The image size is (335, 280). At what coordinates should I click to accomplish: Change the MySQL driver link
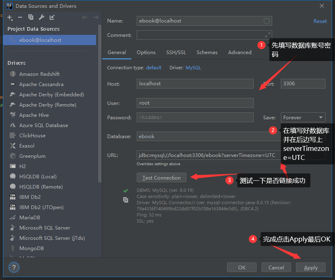point(193,68)
